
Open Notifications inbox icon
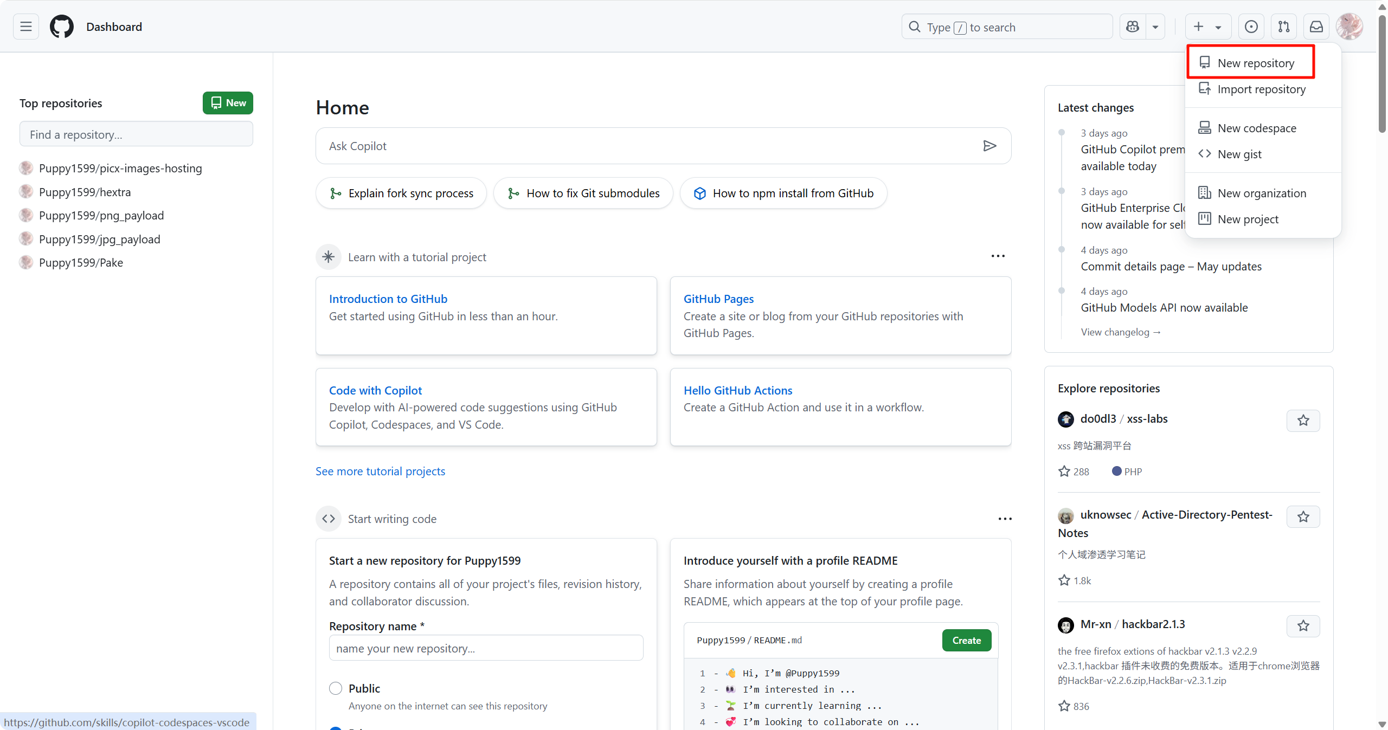click(x=1316, y=27)
